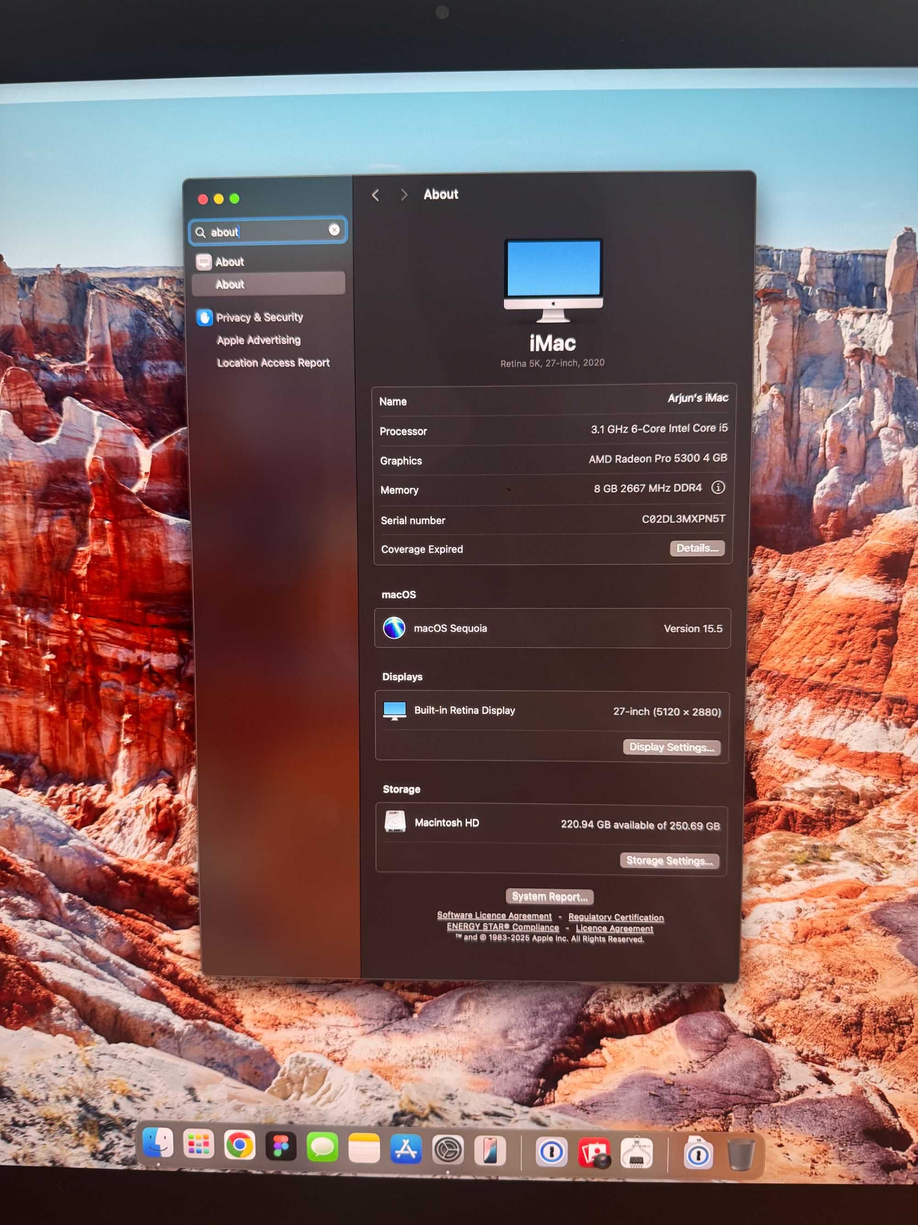Screen dimensions: 918x1225
Task: Click the Built-in Retina Display label
Action: 465,711
